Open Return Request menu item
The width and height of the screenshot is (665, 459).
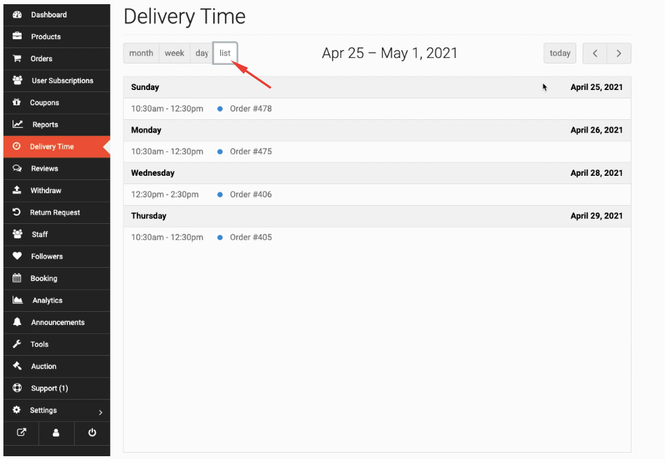click(57, 213)
